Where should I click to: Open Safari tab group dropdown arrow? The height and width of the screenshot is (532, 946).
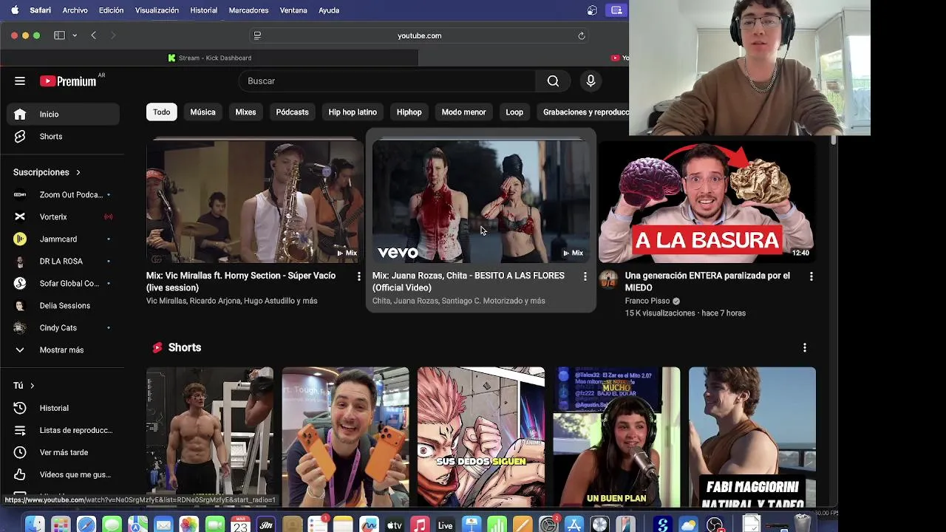tap(75, 35)
